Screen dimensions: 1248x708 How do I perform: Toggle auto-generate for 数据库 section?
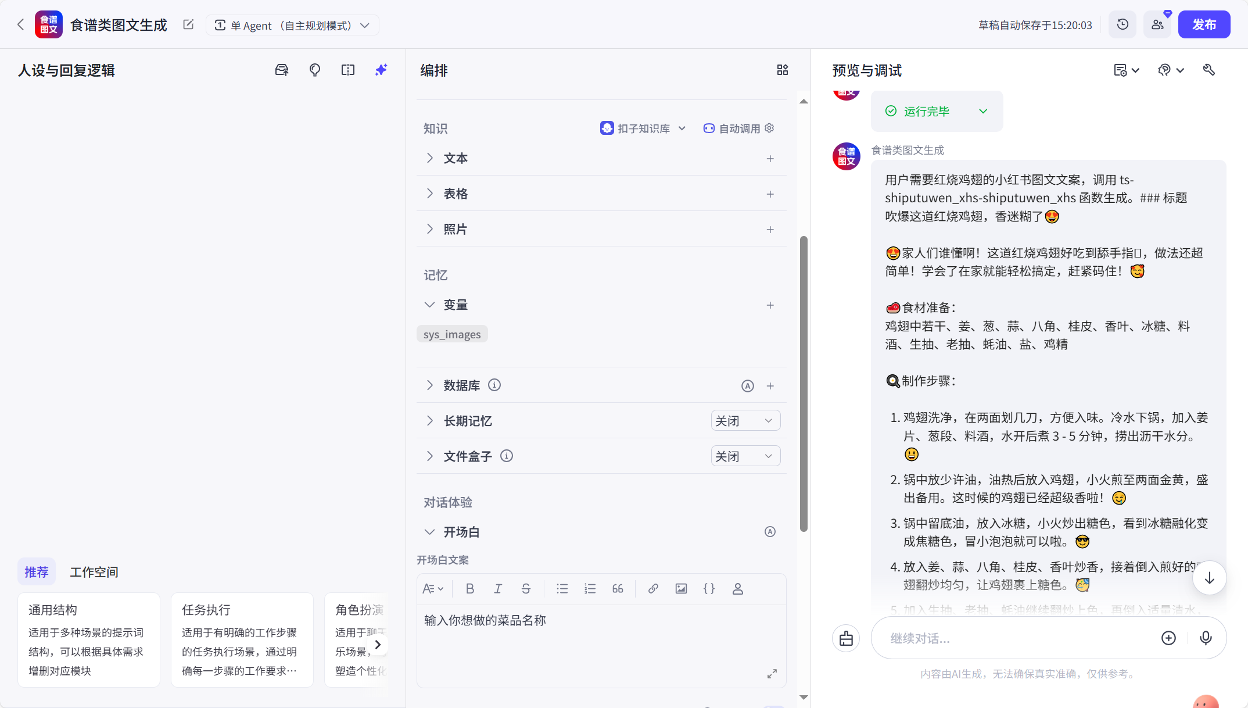coord(748,385)
